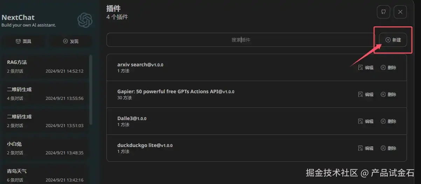The width and height of the screenshot is (421, 184).
Task: Click the 4 个插件 subtitle
Action: click(x=117, y=17)
